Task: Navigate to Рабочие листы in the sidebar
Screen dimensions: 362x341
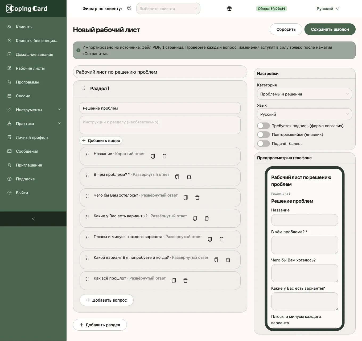Action: click(33, 68)
